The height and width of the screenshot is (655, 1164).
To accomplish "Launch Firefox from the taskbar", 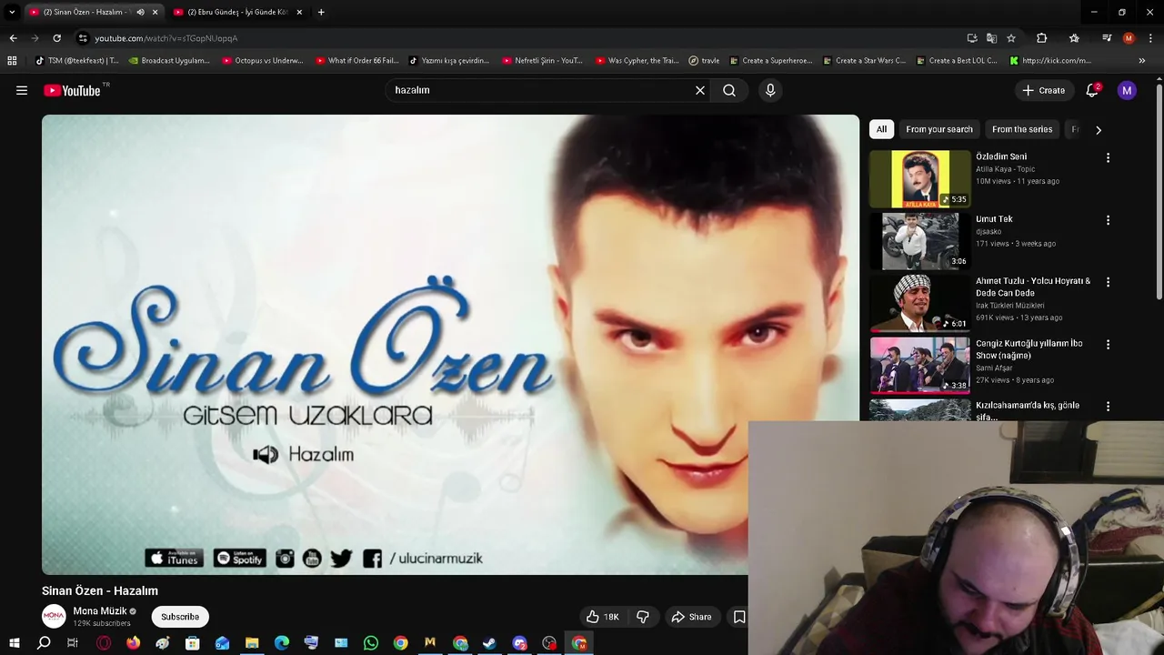I will click(133, 643).
